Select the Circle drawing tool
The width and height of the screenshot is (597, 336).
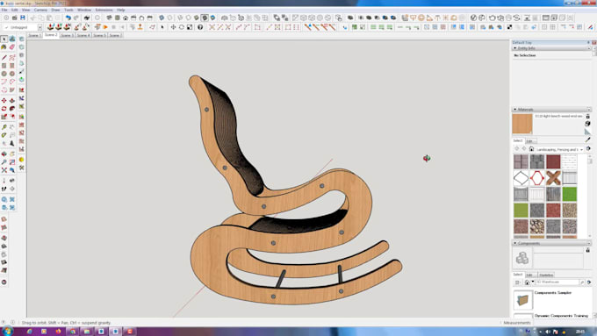pos(4,74)
